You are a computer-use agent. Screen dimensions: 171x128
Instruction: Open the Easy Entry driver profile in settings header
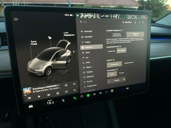pos(127,22)
